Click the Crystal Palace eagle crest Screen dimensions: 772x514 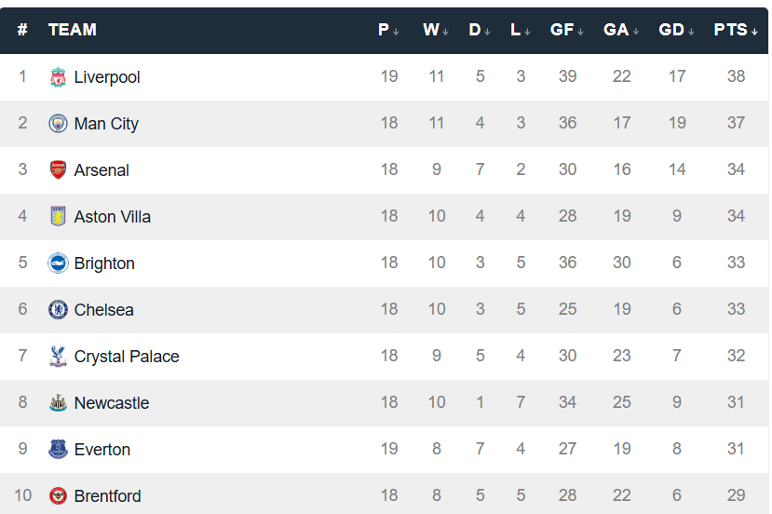59,357
